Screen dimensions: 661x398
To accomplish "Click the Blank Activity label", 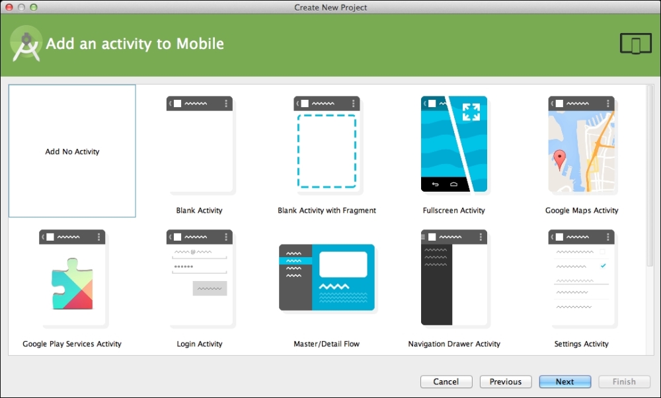I will click(x=199, y=210).
